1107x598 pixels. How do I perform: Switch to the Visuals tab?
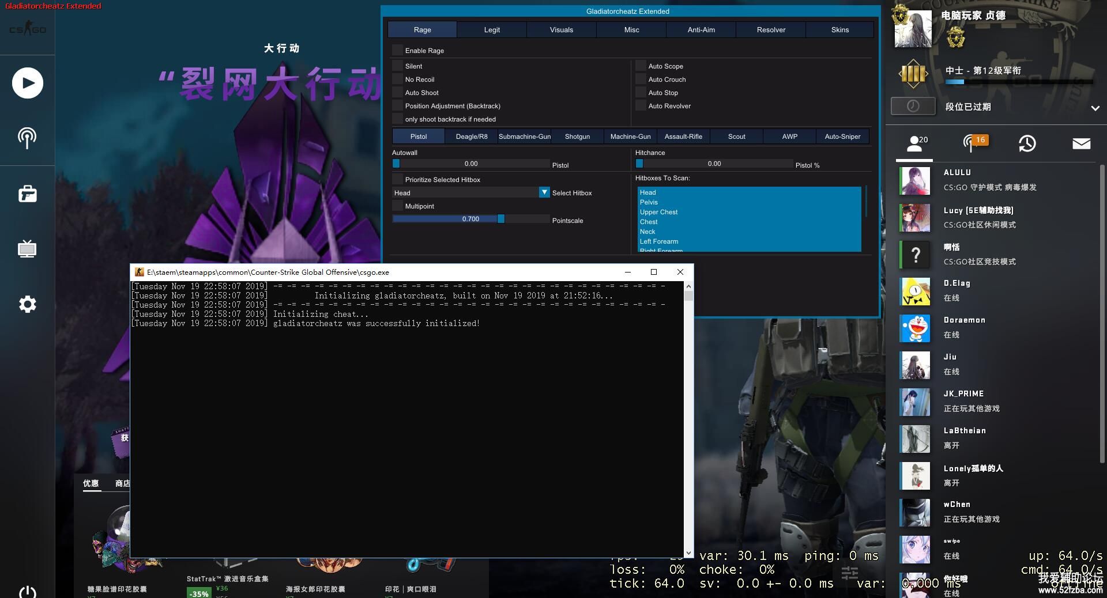click(x=561, y=29)
